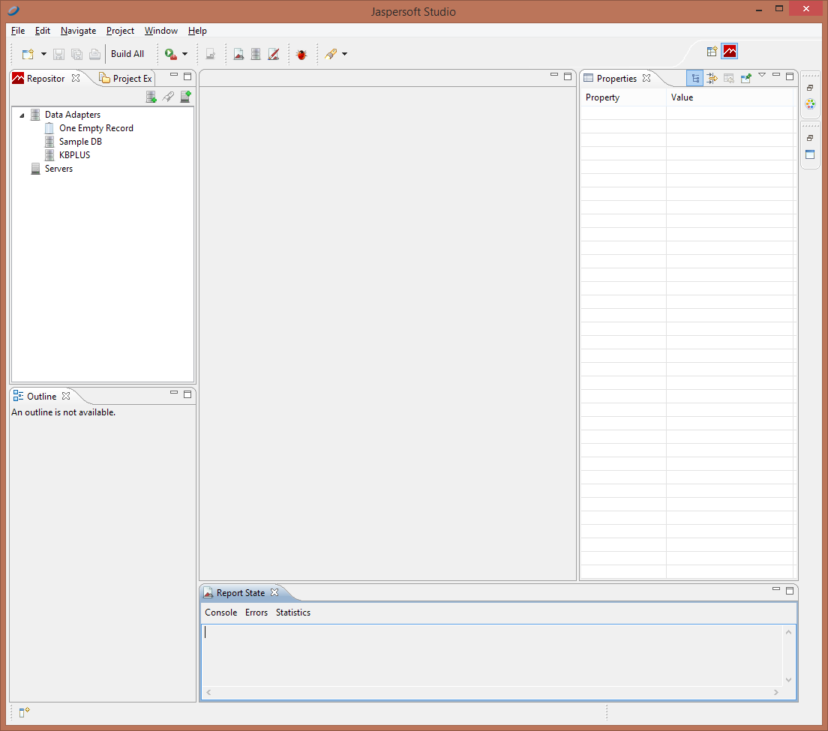The image size is (828, 731).
Task: Click the red bug report icon
Action: [x=301, y=54]
